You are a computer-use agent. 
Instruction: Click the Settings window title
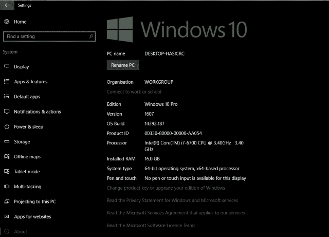click(25, 5)
